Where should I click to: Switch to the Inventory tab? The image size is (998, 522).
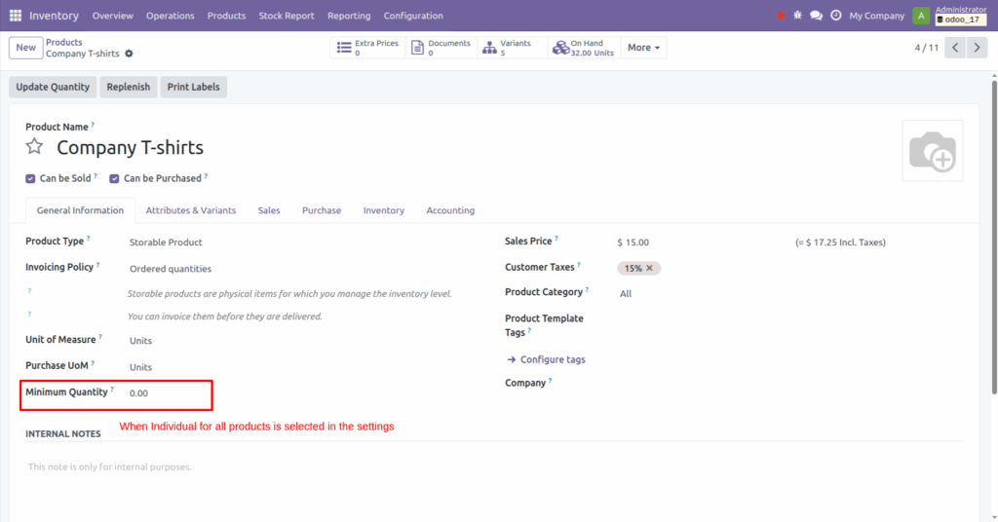[384, 210]
